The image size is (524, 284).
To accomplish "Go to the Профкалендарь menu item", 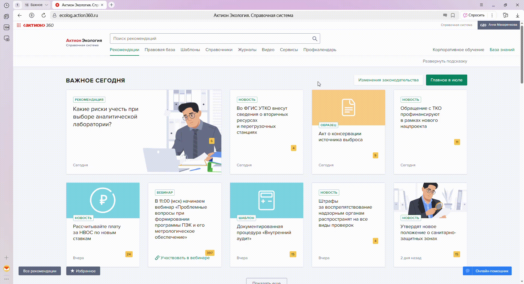I will 320,50.
